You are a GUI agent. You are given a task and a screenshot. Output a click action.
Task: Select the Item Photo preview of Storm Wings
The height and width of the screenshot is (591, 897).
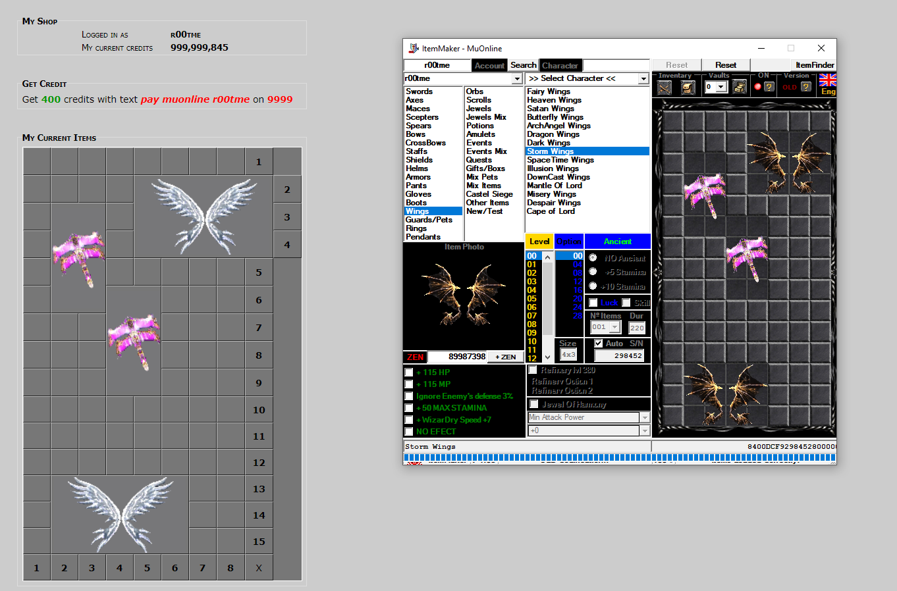(x=464, y=297)
